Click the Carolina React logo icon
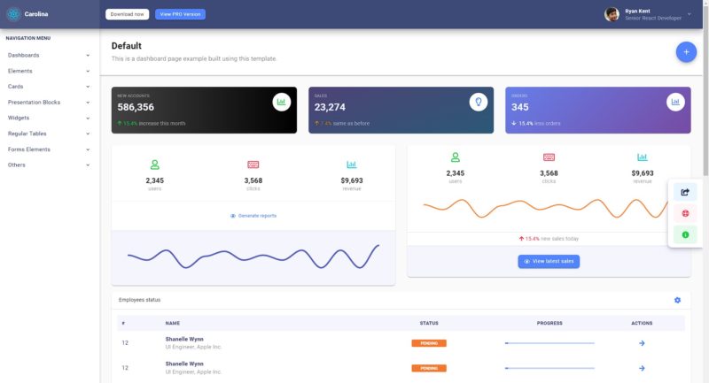Screen dimensions: 709x383 (x=12, y=14)
